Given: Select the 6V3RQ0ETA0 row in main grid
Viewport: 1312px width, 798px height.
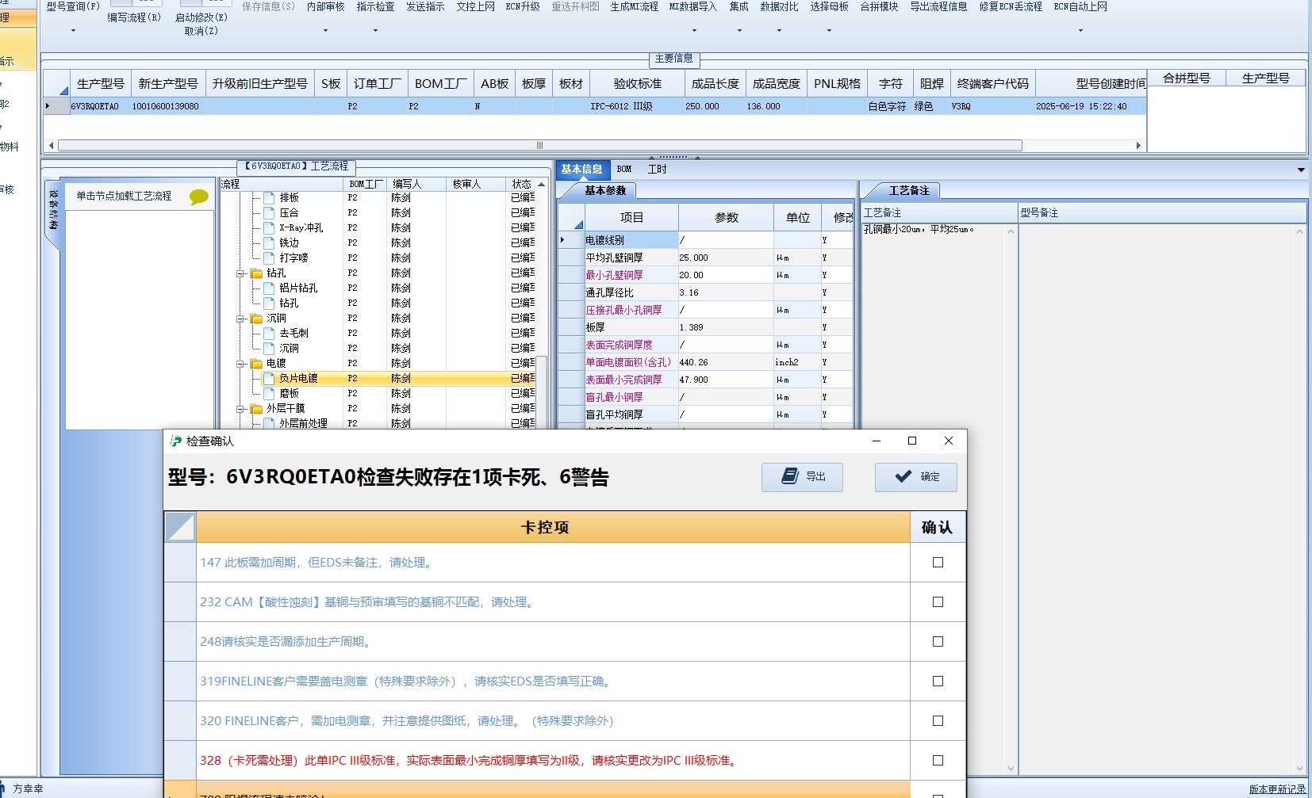Looking at the screenshot, I should tap(595, 106).
